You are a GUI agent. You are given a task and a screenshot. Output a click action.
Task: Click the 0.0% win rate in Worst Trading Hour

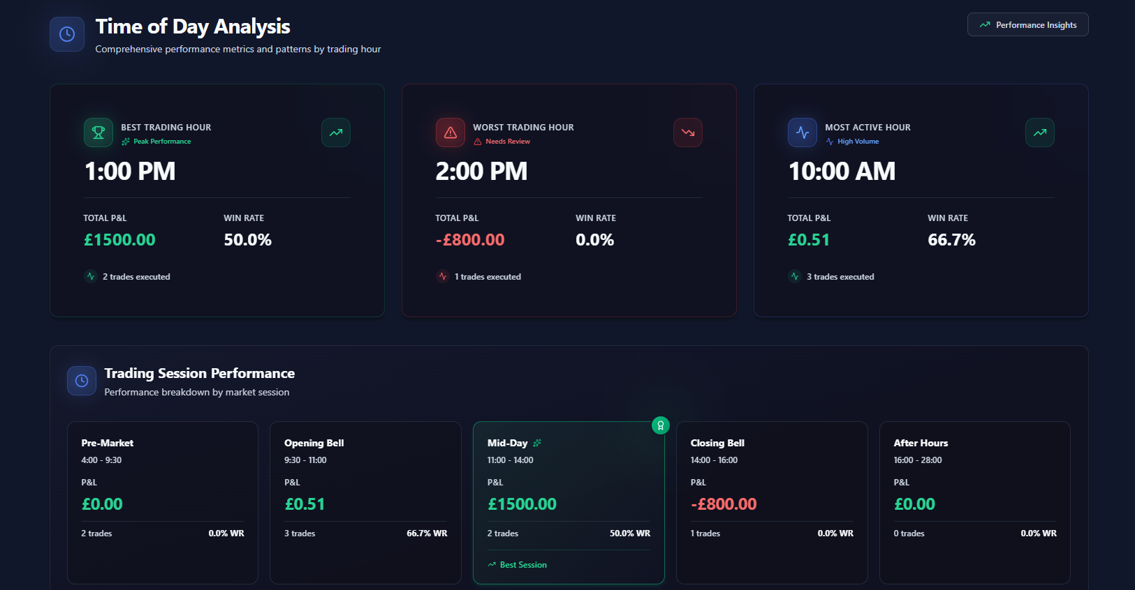pos(595,240)
